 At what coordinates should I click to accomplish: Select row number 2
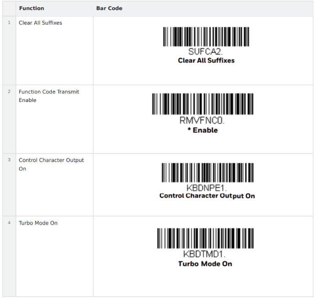point(9,92)
